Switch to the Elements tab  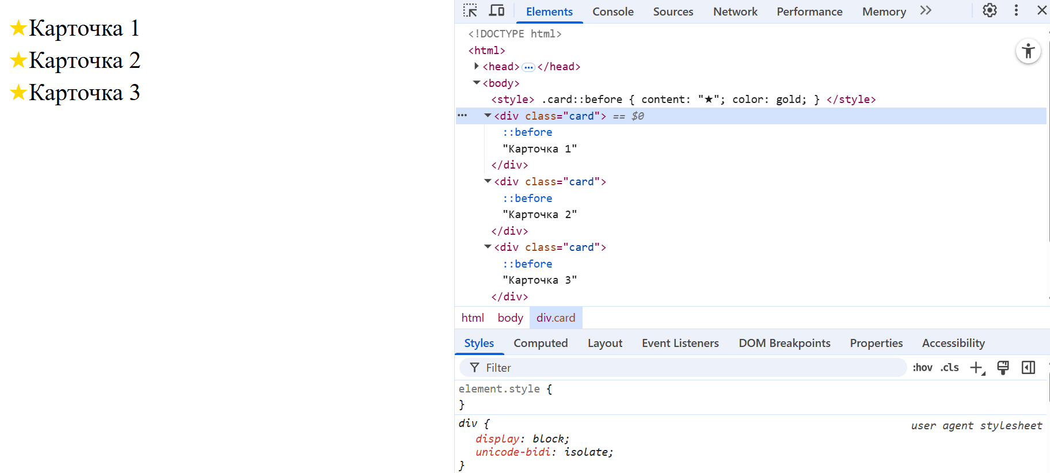(x=549, y=12)
